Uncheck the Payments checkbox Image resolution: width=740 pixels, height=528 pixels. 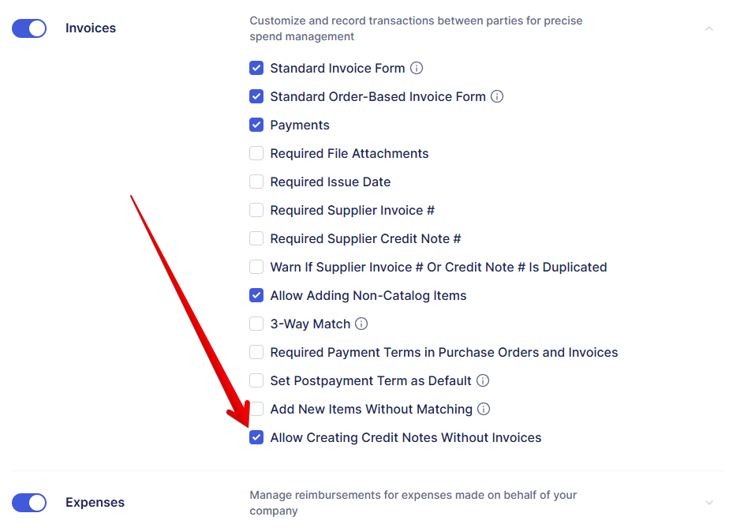pyautogui.click(x=256, y=125)
